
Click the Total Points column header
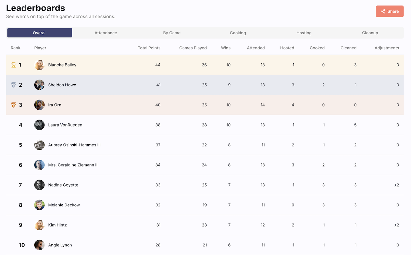point(149,48)
